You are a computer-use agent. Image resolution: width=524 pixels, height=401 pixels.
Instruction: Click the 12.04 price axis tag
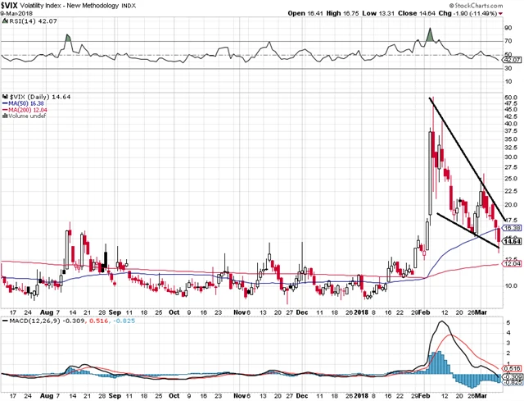pyautogui.click(x=512, y=264)
